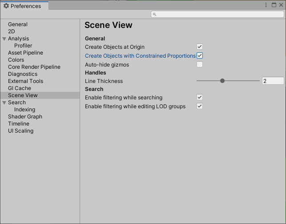Open the GI Cache settings page

point(20,88)
